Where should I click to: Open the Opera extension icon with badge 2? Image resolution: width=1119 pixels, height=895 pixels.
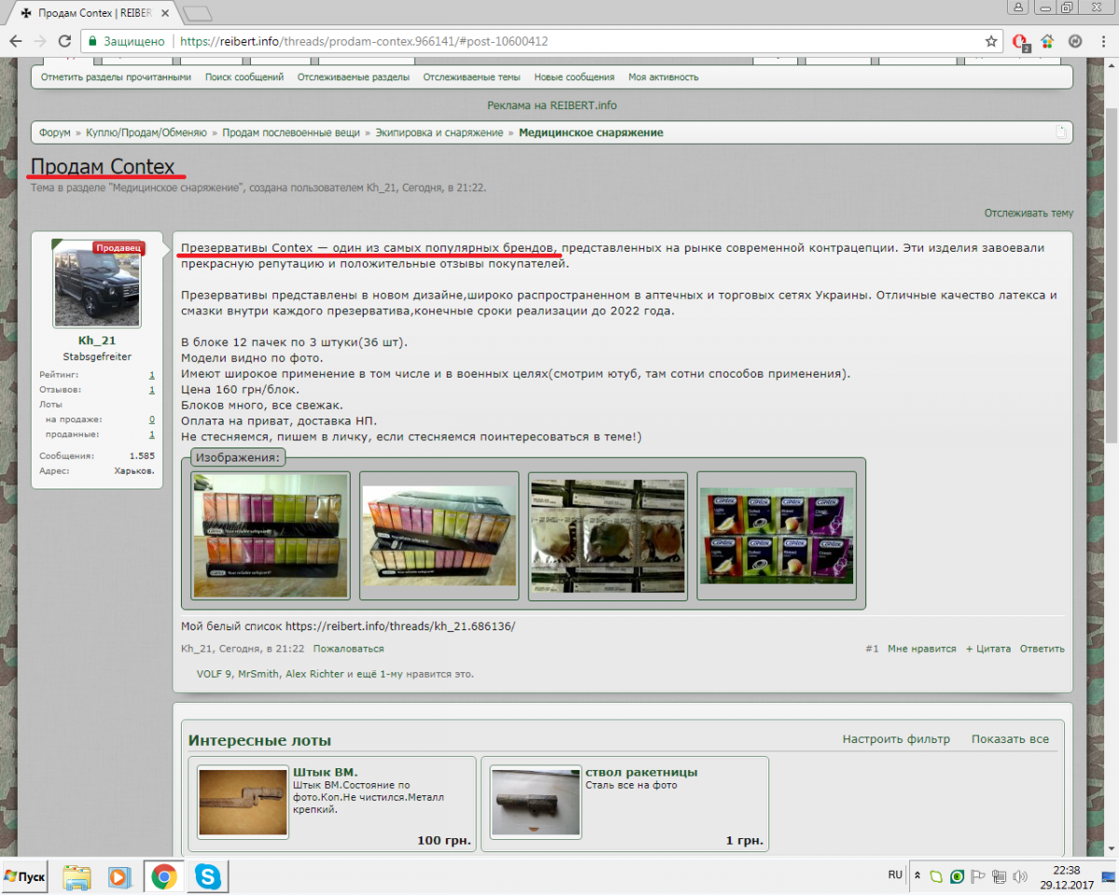coord(1022,42)
